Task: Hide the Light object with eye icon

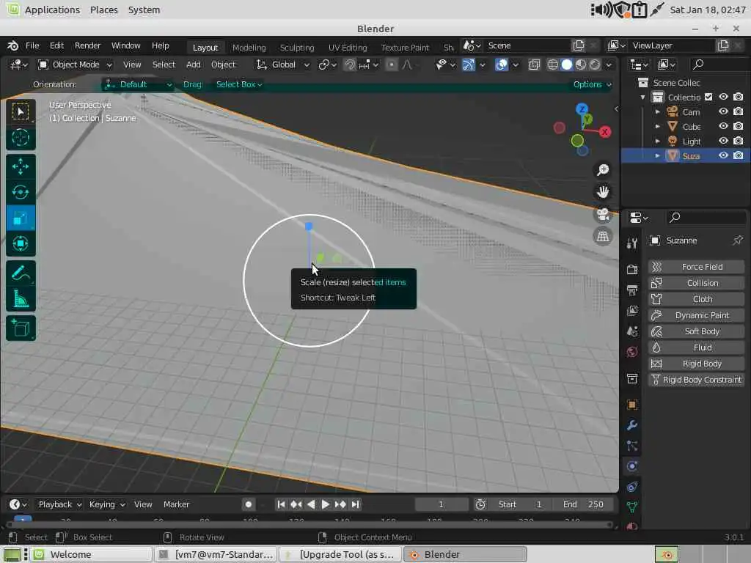Action: click(x=723, y=141)
